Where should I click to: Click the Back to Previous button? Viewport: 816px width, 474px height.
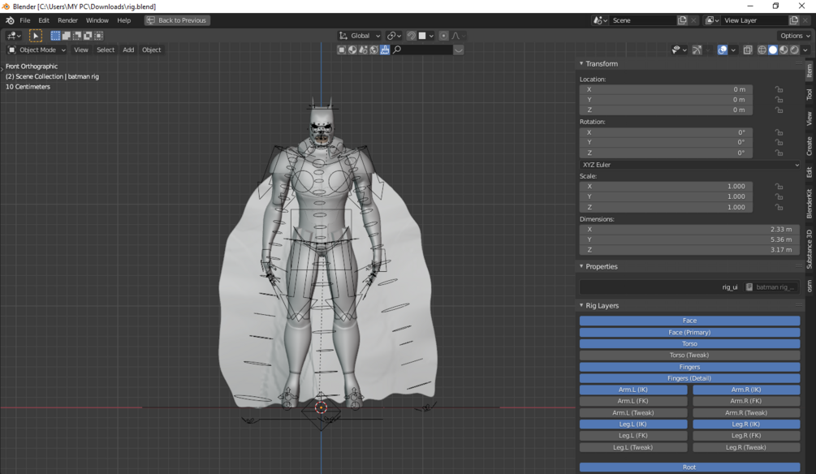pos(178,20)
